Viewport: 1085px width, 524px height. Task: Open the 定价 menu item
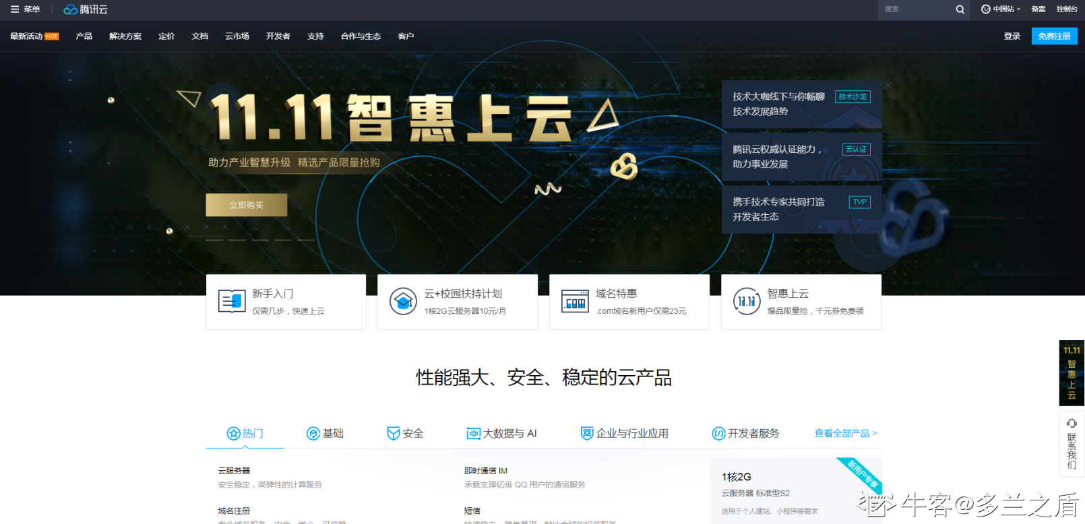166,36
